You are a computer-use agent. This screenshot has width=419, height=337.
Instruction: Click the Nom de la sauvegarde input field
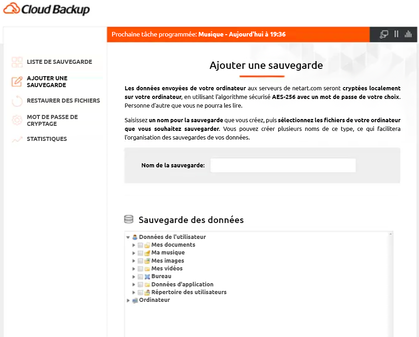282,165
